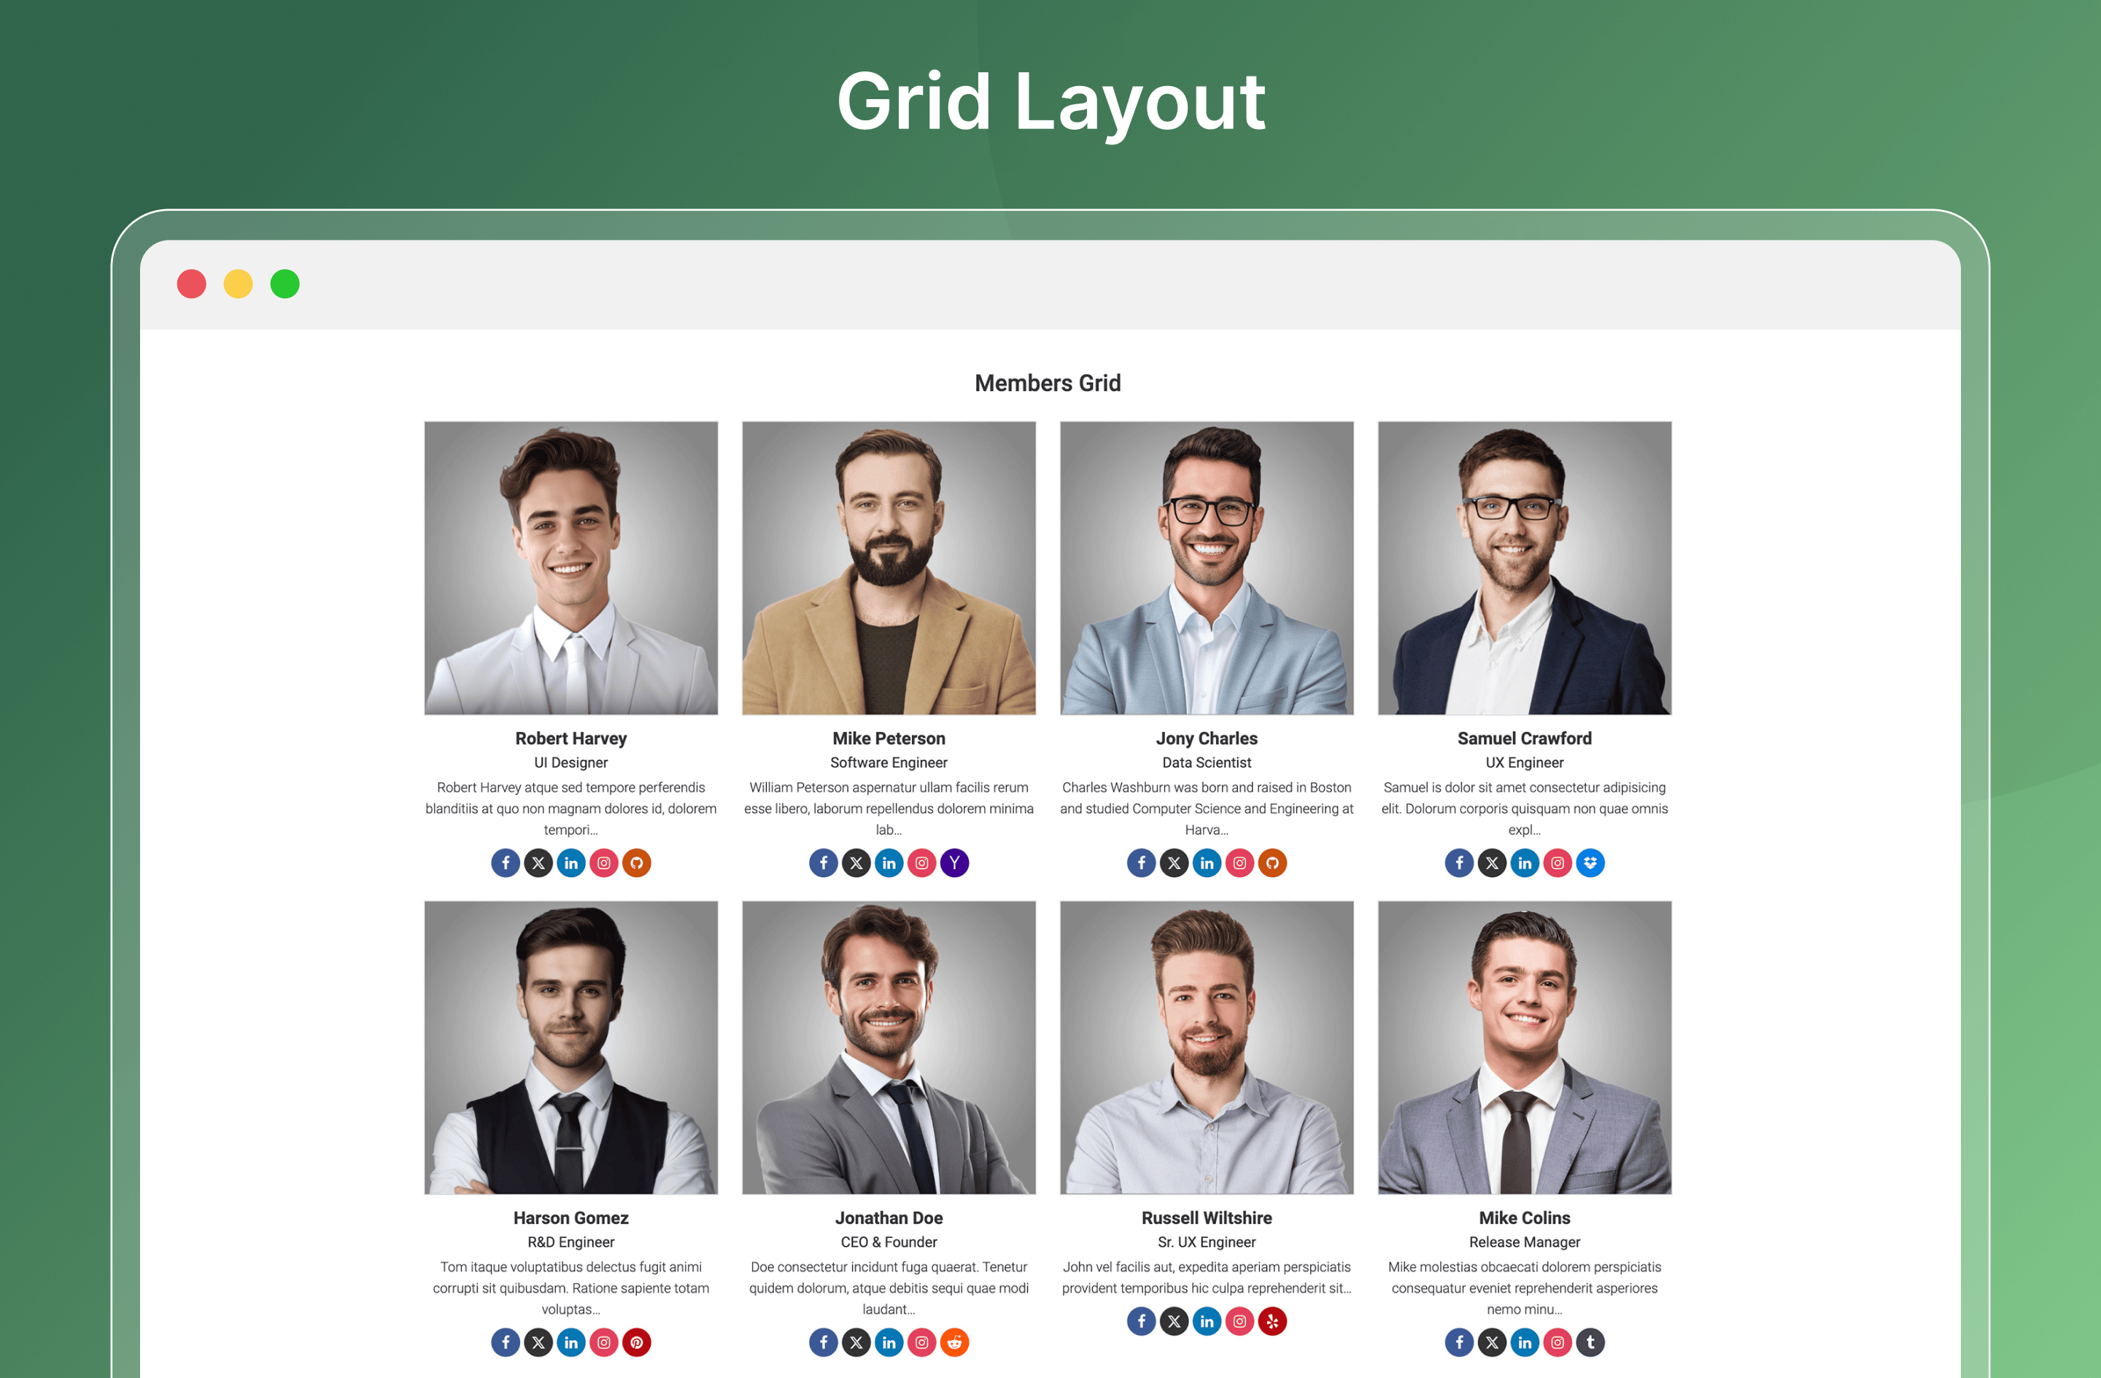
Task: Click the "Members Grid" heading
Action: [1048, 383]
